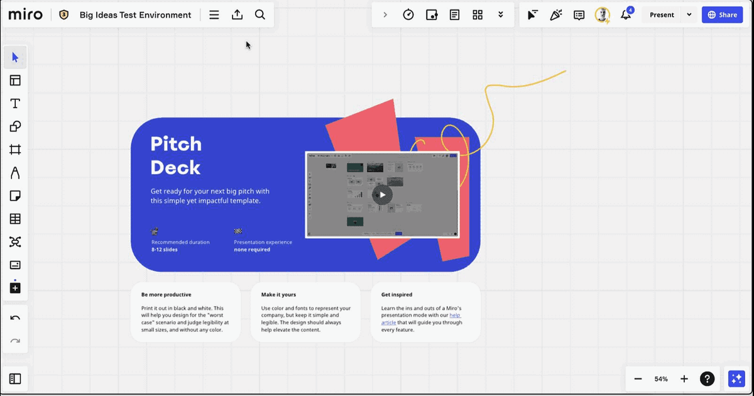
Task: Click the shield plan badge
Action: click(x=63, y=14)
